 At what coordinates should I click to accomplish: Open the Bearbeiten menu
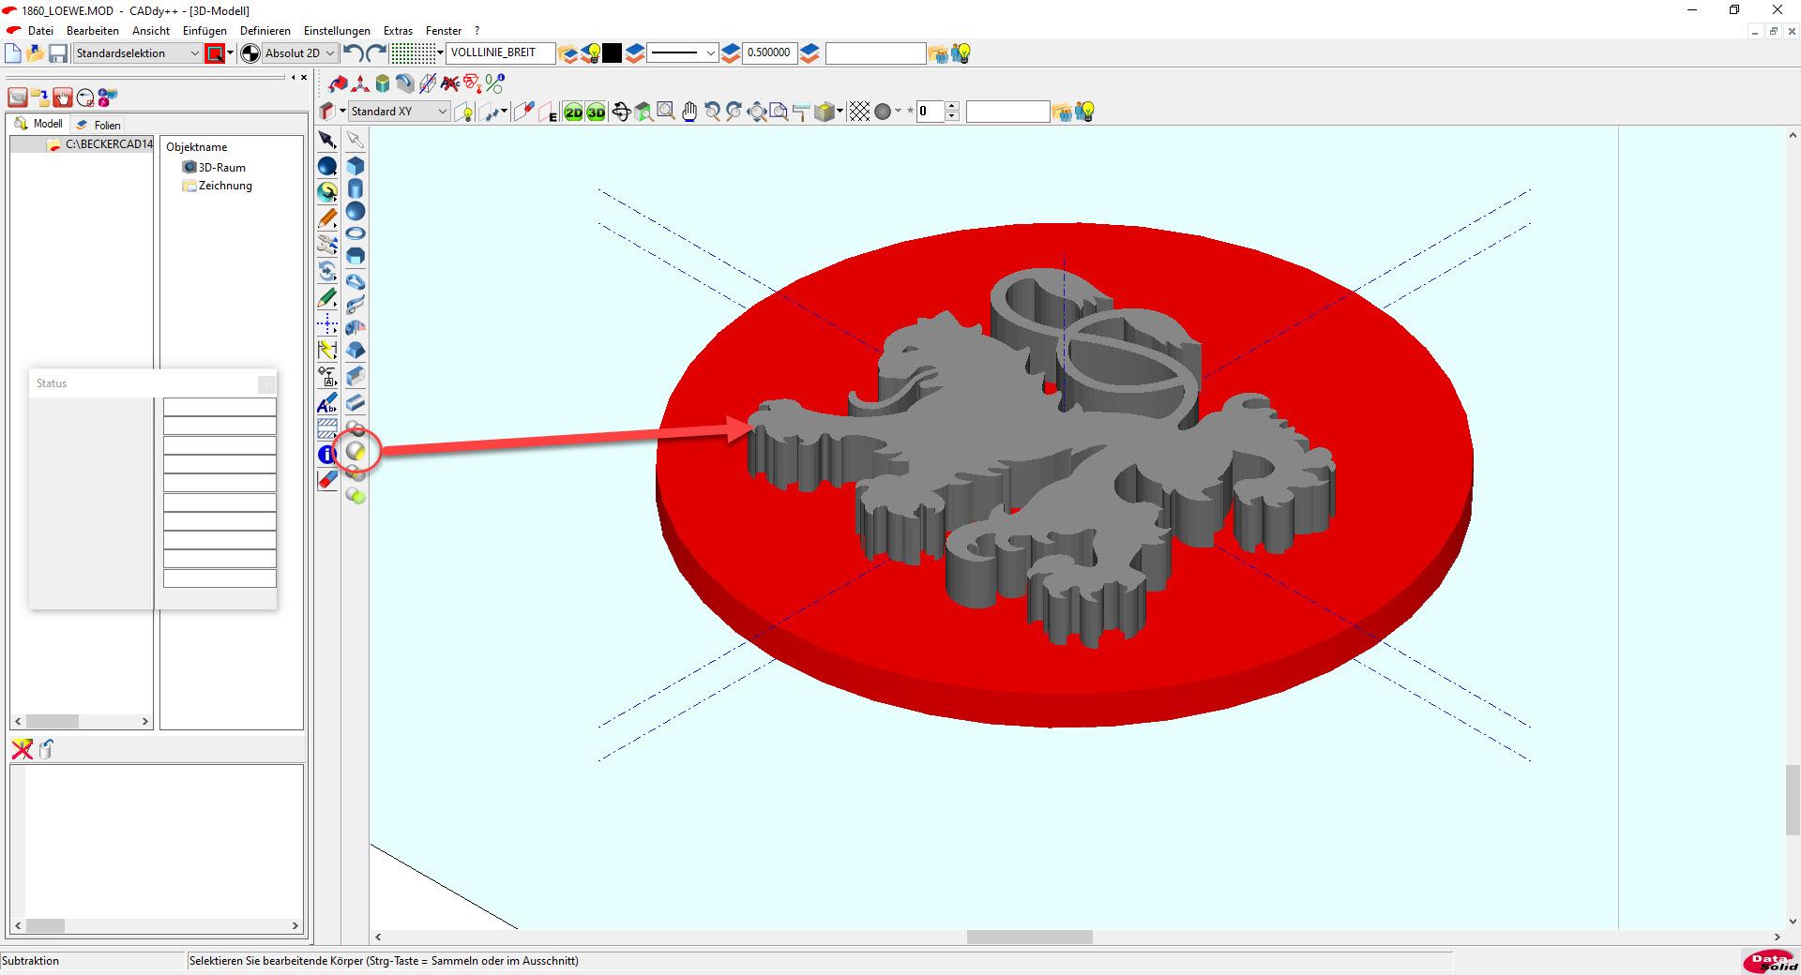(93, 31)
